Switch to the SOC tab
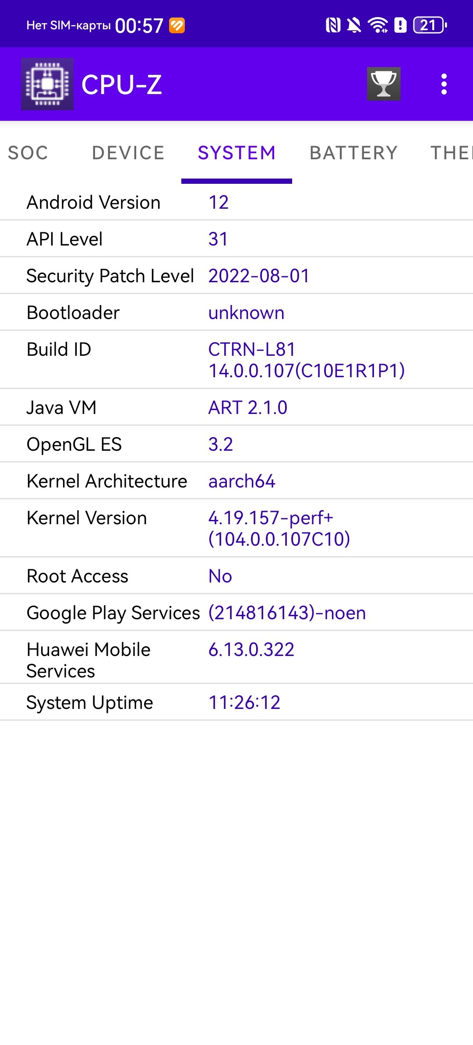473x1045 pixels. (x=28, y=153)
